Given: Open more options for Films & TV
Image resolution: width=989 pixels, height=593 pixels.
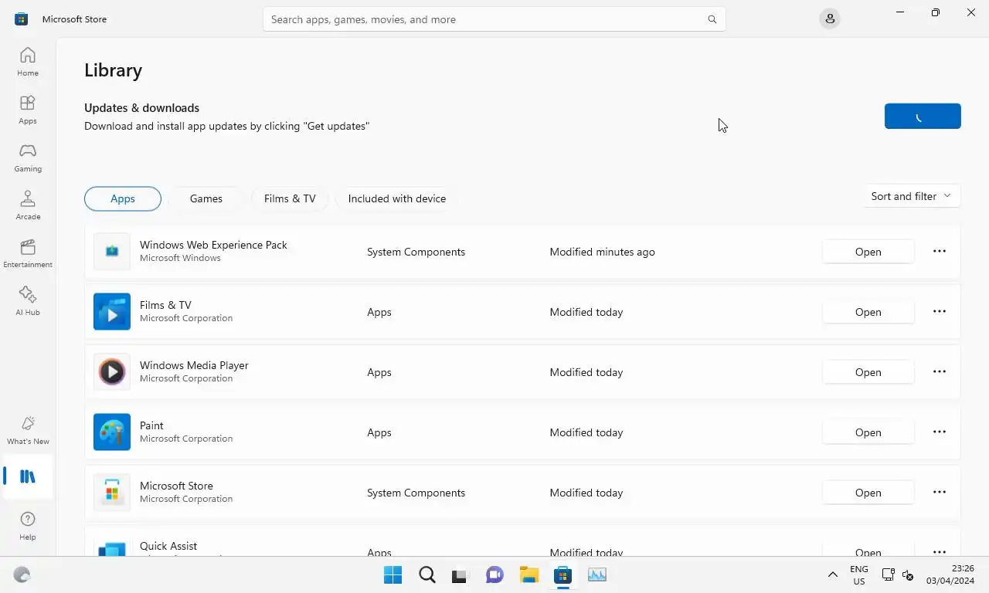Looking at the screenshot, I should 940,311.
